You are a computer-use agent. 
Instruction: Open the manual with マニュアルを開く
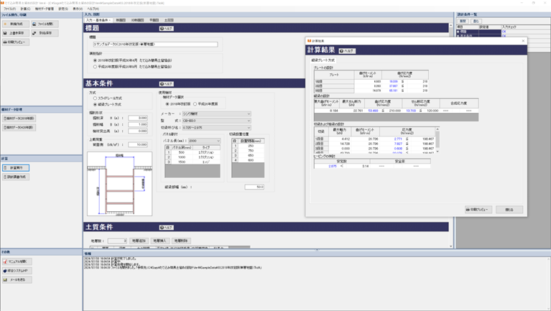(x=17, y=262)
